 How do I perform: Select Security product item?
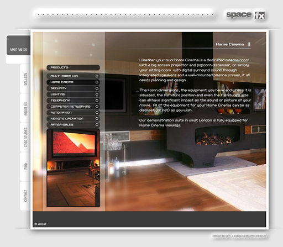point(73,88)
